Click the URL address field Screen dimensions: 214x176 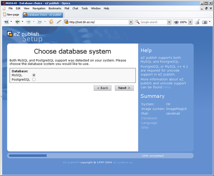[98, 22]
